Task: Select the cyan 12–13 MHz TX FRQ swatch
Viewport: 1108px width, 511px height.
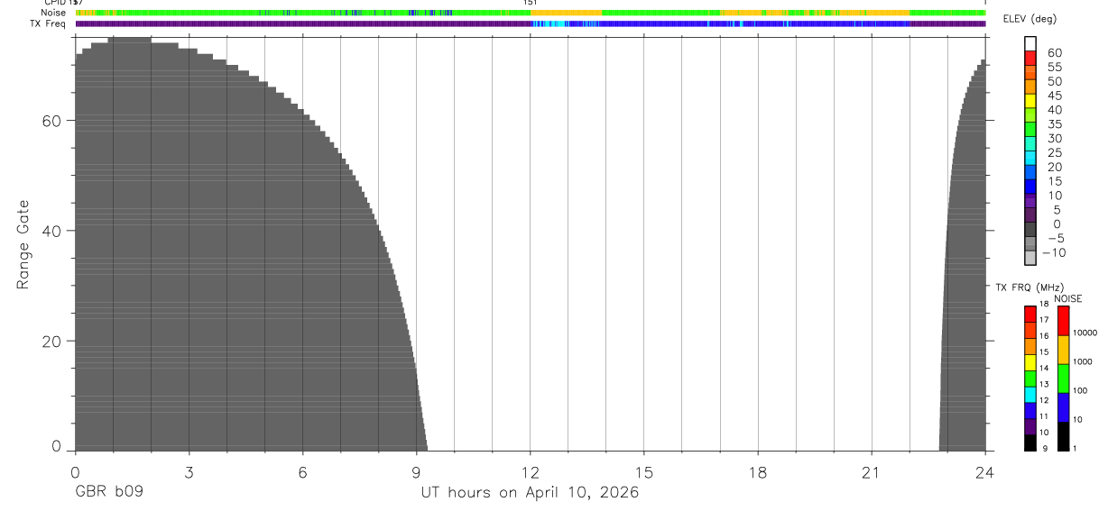Action: point(1030,395)
